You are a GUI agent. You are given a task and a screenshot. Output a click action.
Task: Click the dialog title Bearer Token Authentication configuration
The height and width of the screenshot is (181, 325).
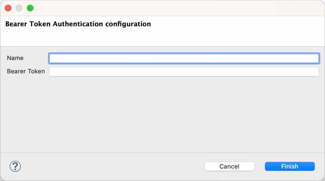[x=78, y=24]
